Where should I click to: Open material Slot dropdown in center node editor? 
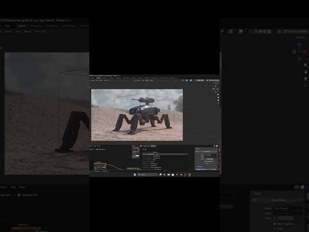coord(135,146)
